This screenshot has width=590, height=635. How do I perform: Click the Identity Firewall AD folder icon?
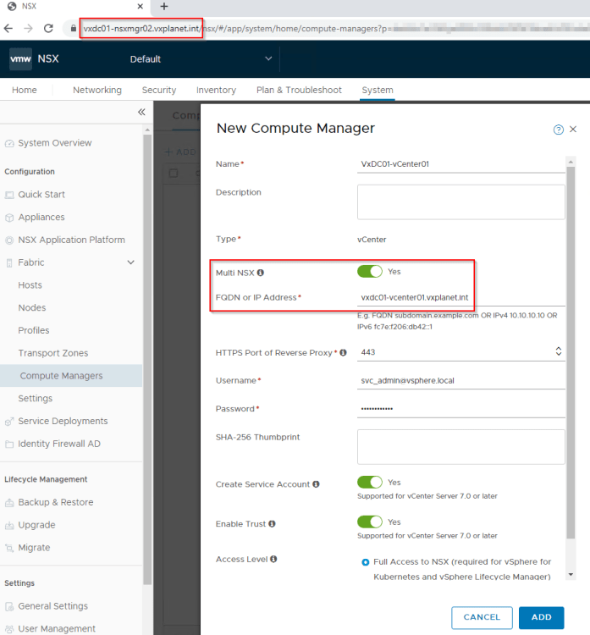click(x=9, y=444)
